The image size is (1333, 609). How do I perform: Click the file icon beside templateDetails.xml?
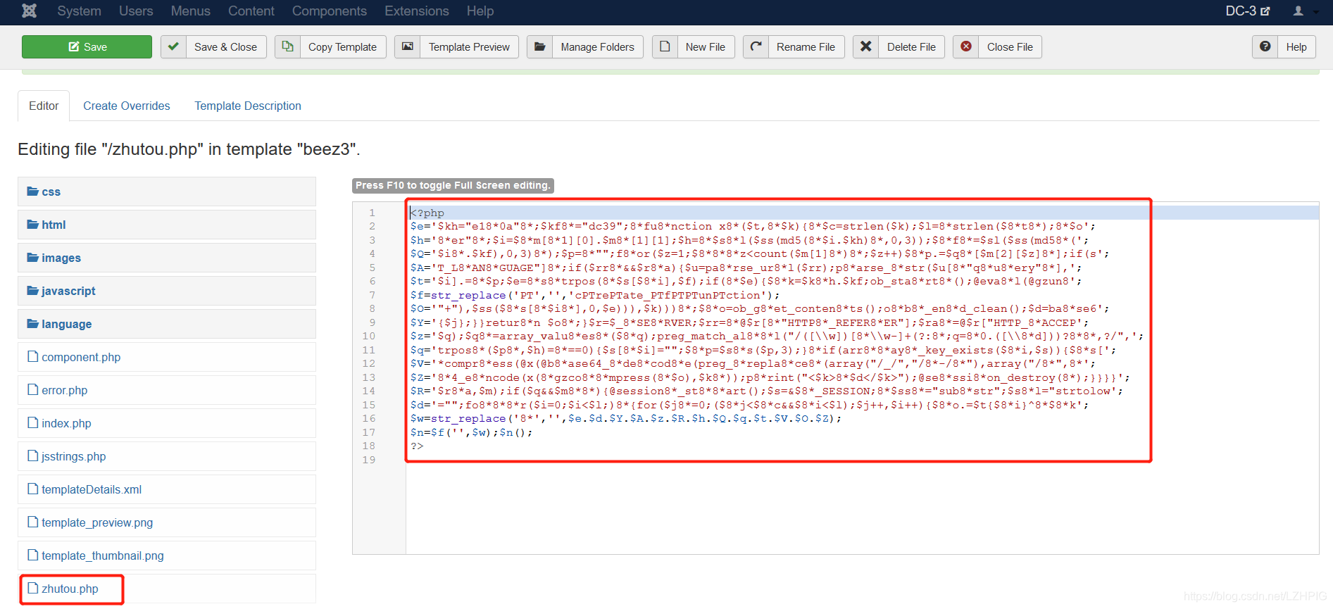pyautogui.click(x=32, y=489)
